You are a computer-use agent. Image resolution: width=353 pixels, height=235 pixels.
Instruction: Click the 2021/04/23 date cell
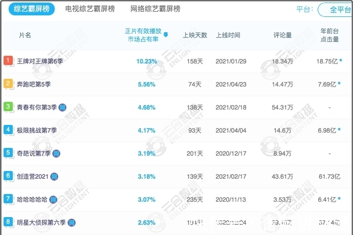click(231, 84)
